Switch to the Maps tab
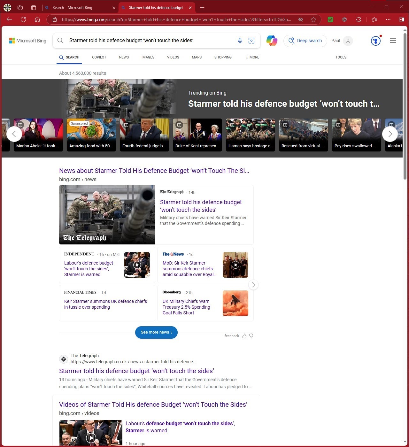The height and width of the screenshot is (447, 409). click(x=197, y=57)
